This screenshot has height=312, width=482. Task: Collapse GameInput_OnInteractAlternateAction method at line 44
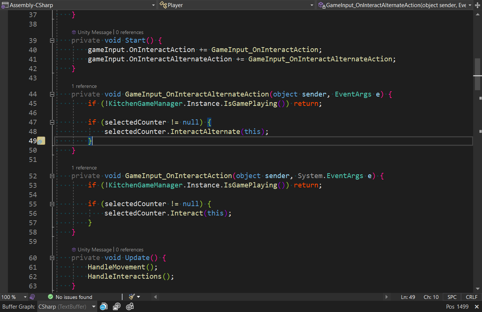click(x=52, y=94)
